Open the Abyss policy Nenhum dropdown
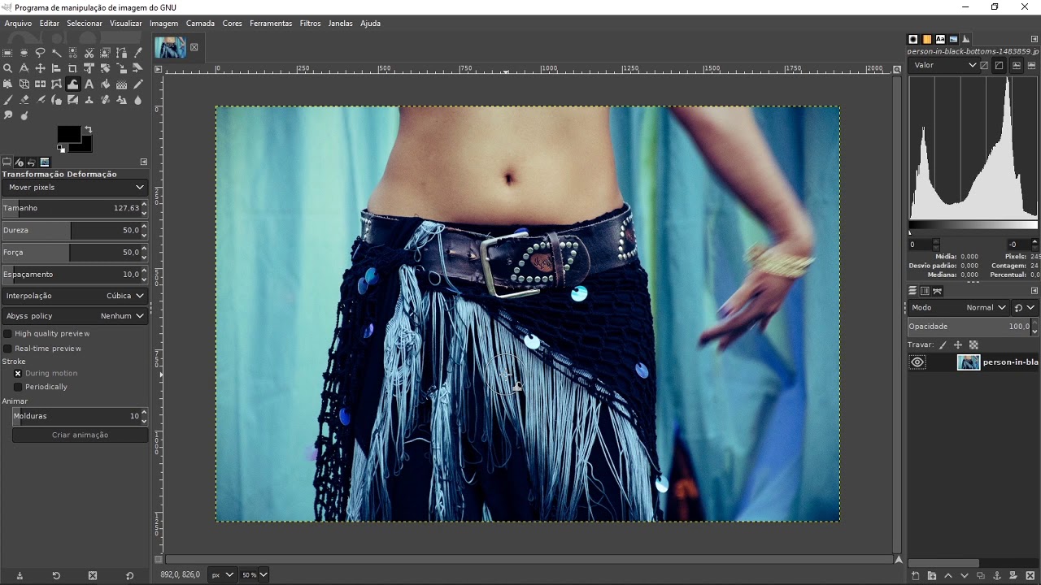This screenshot has width=1041, height=585. (74, 315)
